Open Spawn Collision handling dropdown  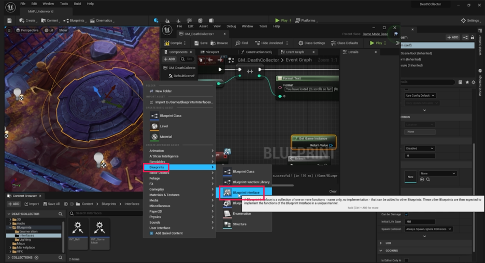pyautogui.click(x=429, y=229)
